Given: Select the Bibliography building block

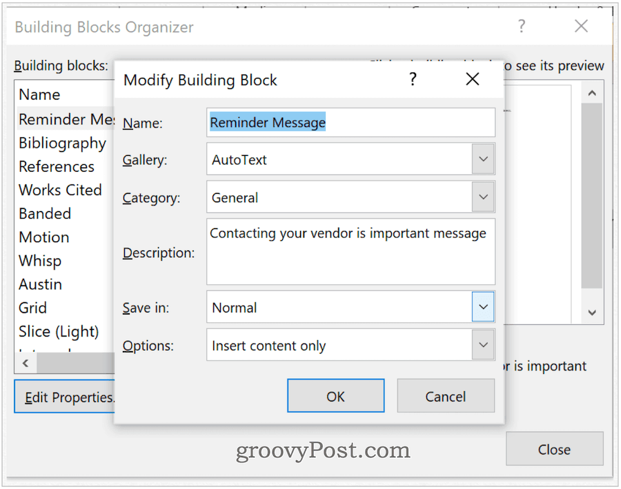Looking at the screenshot, I should pos(62,143).
